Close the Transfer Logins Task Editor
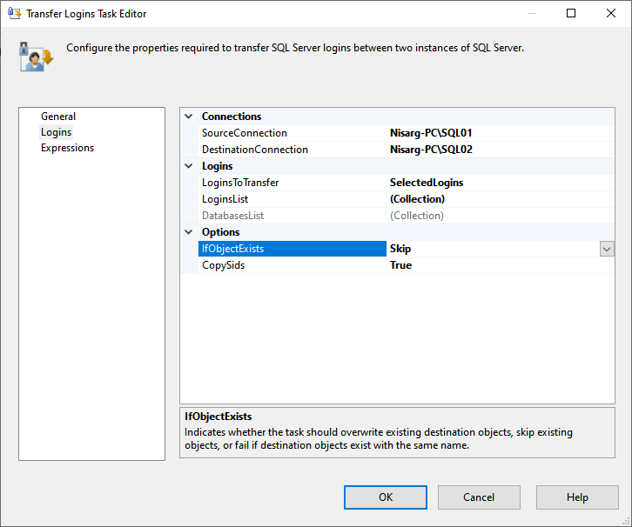Viewport: 632px width, 527px height. (x=611, y=14)
